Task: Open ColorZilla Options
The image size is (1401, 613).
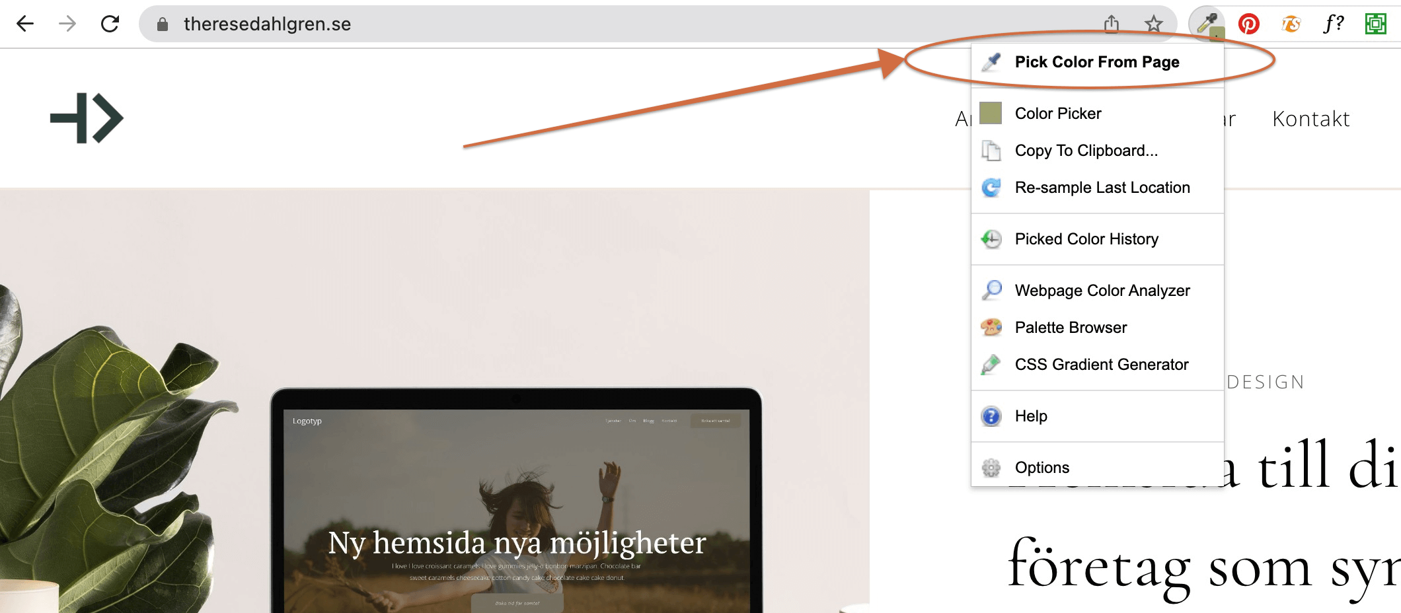Action: 1041,467
